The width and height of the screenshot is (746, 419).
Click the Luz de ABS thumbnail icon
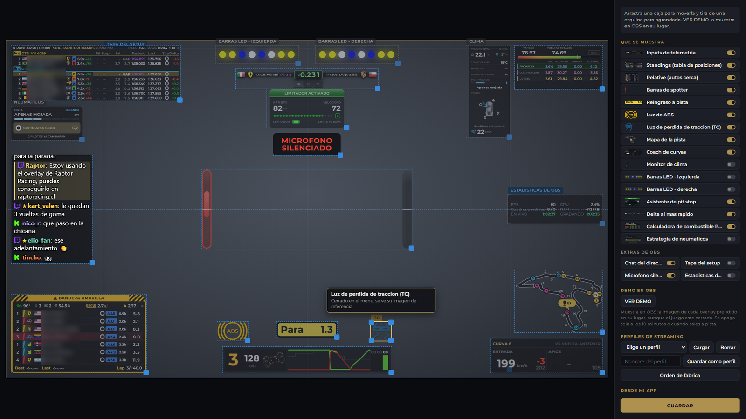[631, 115]
